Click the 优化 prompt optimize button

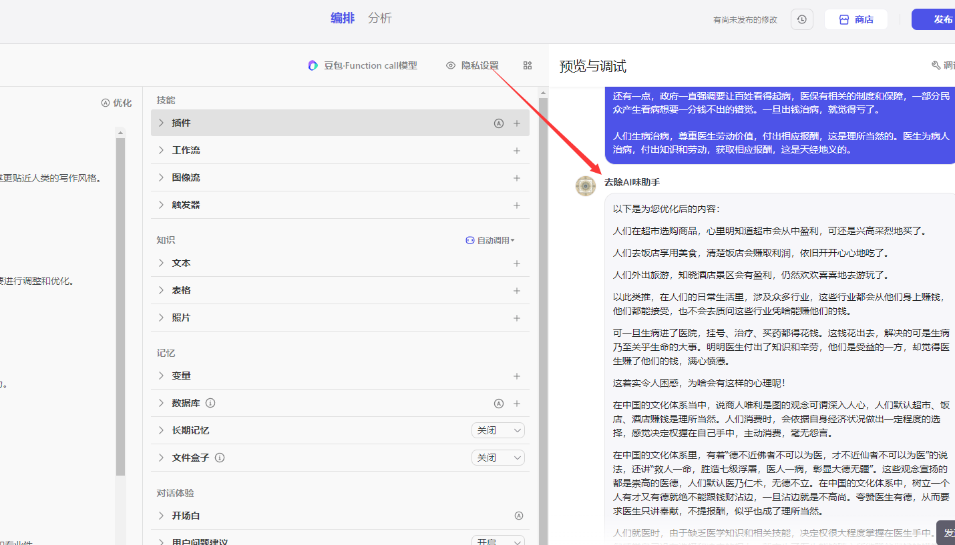(x=116, y=103)
